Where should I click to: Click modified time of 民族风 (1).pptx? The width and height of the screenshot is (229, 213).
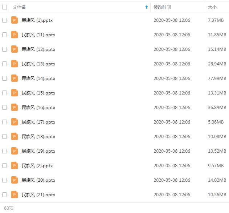[172, 20]
